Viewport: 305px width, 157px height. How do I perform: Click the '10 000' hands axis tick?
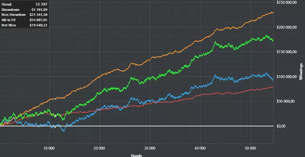click(49, 148)
